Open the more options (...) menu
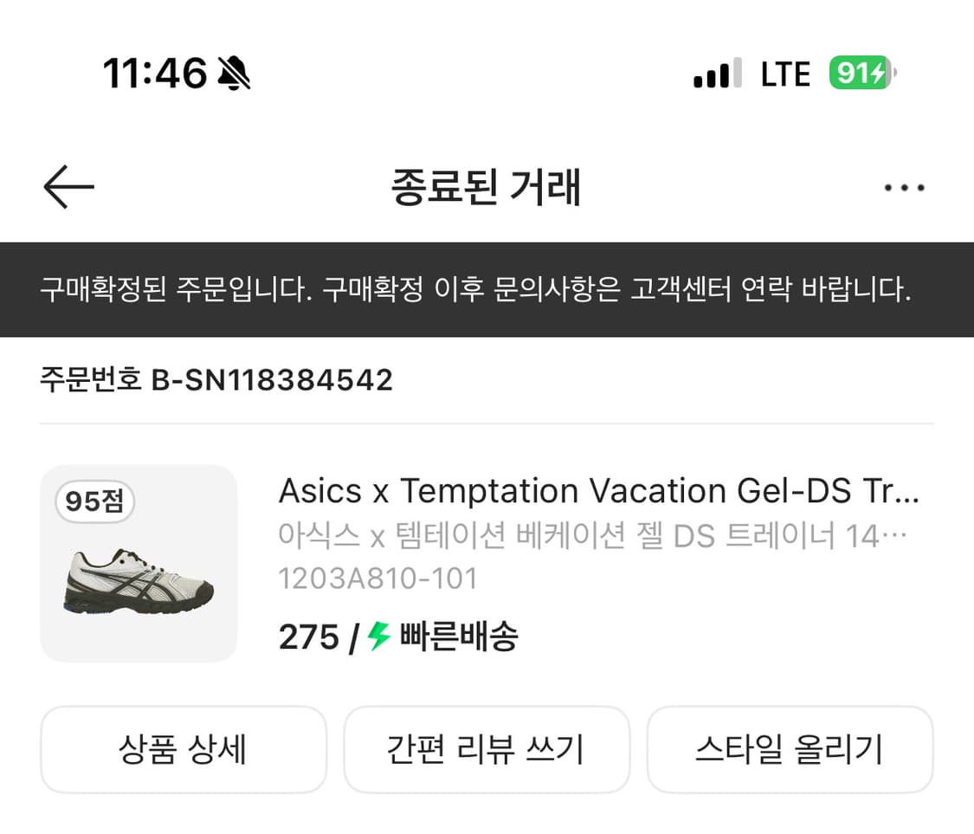The width and height of the screenshot is (974, 834). pos(904,187)
